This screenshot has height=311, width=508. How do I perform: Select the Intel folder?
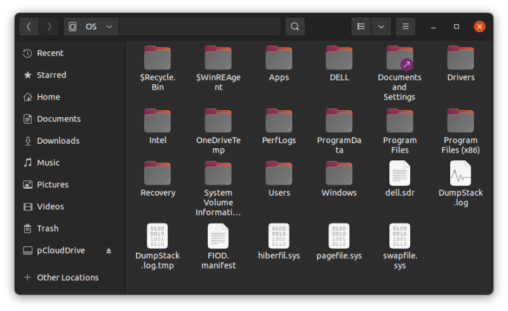coord(157,127)
